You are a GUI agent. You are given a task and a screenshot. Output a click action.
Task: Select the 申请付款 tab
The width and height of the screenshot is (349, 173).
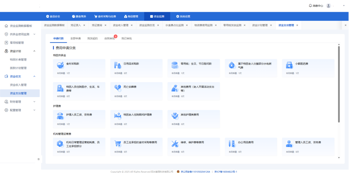58,38
